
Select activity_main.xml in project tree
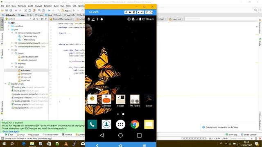pyautogui.click(x=29, y=60)
